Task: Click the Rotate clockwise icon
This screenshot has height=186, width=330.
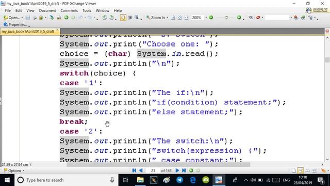Action: [x=111, y=18]
